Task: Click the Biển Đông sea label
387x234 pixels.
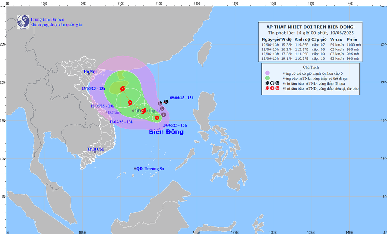Action: click(166, 132)
